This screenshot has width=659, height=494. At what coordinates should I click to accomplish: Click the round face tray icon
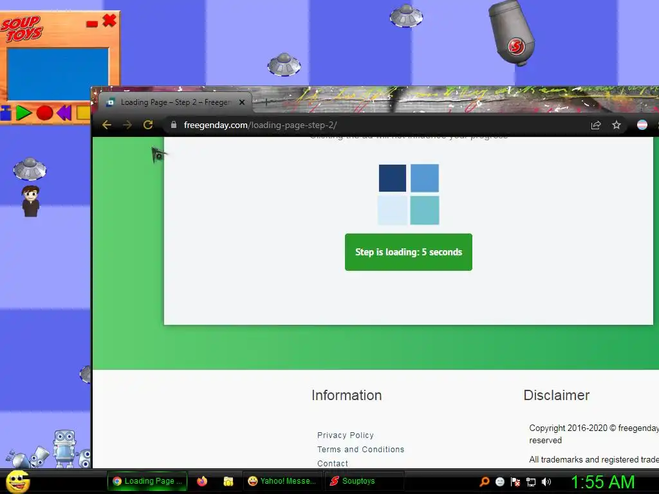click(499, 482)
